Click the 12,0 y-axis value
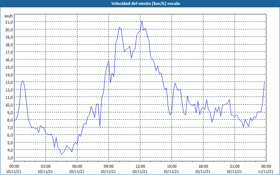This screenshot has width=280, height=175. (x=9, y=90)
